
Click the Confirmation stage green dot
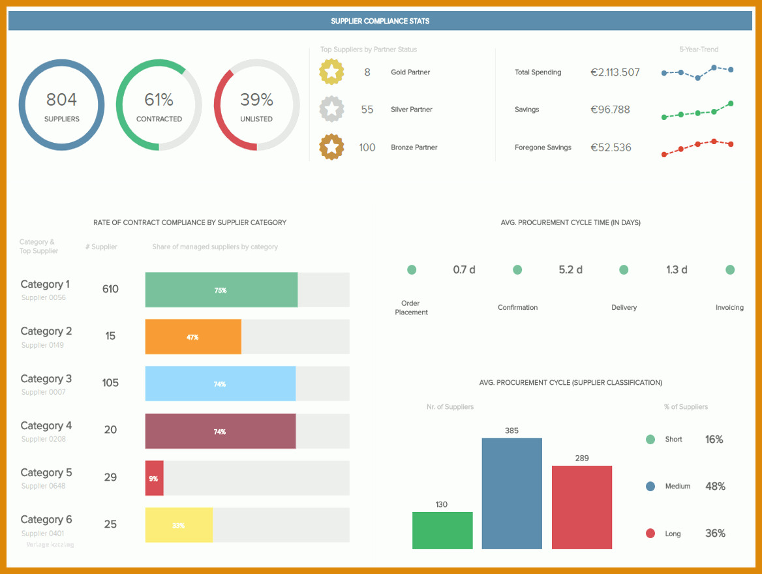point(517,270)
